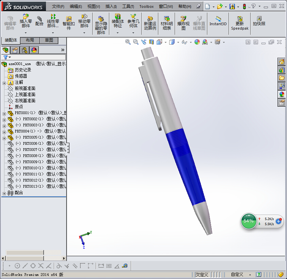Open the Toolbox menu
Screen dimensions: 287x279
click(146, 6)
